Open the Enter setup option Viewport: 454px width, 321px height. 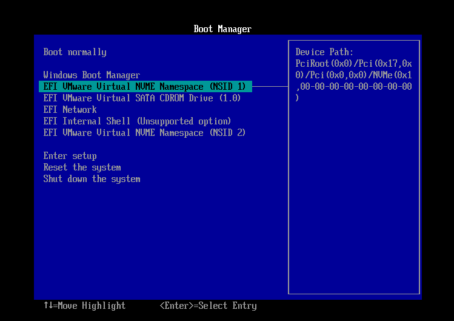click(70, 156)
